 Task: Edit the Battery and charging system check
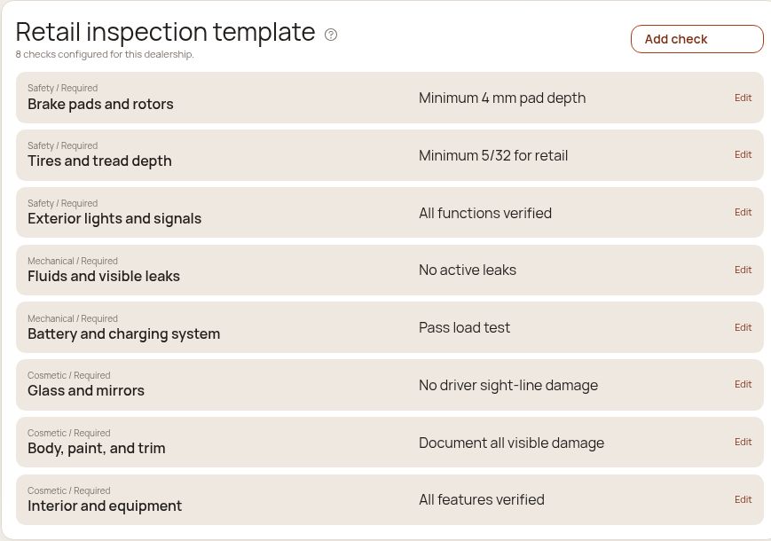[x=743, y=327]
